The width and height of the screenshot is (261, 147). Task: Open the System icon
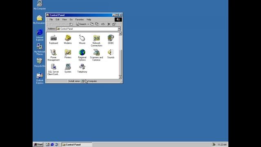[x=68, y=68]
